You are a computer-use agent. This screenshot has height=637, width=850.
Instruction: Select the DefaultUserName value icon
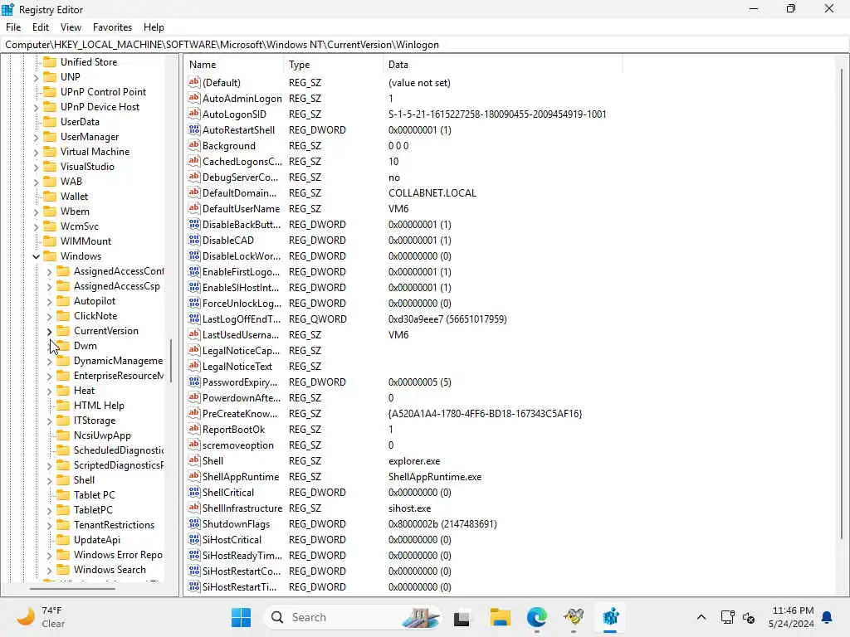coord(194,208)
